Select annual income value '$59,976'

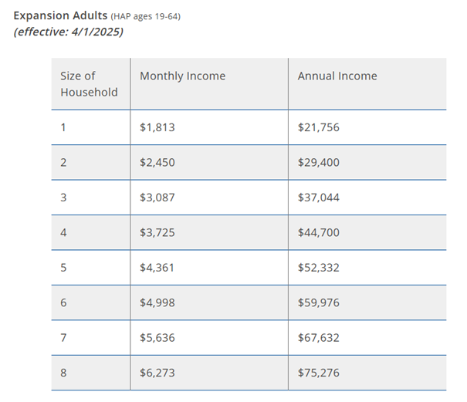click(318, 302)
